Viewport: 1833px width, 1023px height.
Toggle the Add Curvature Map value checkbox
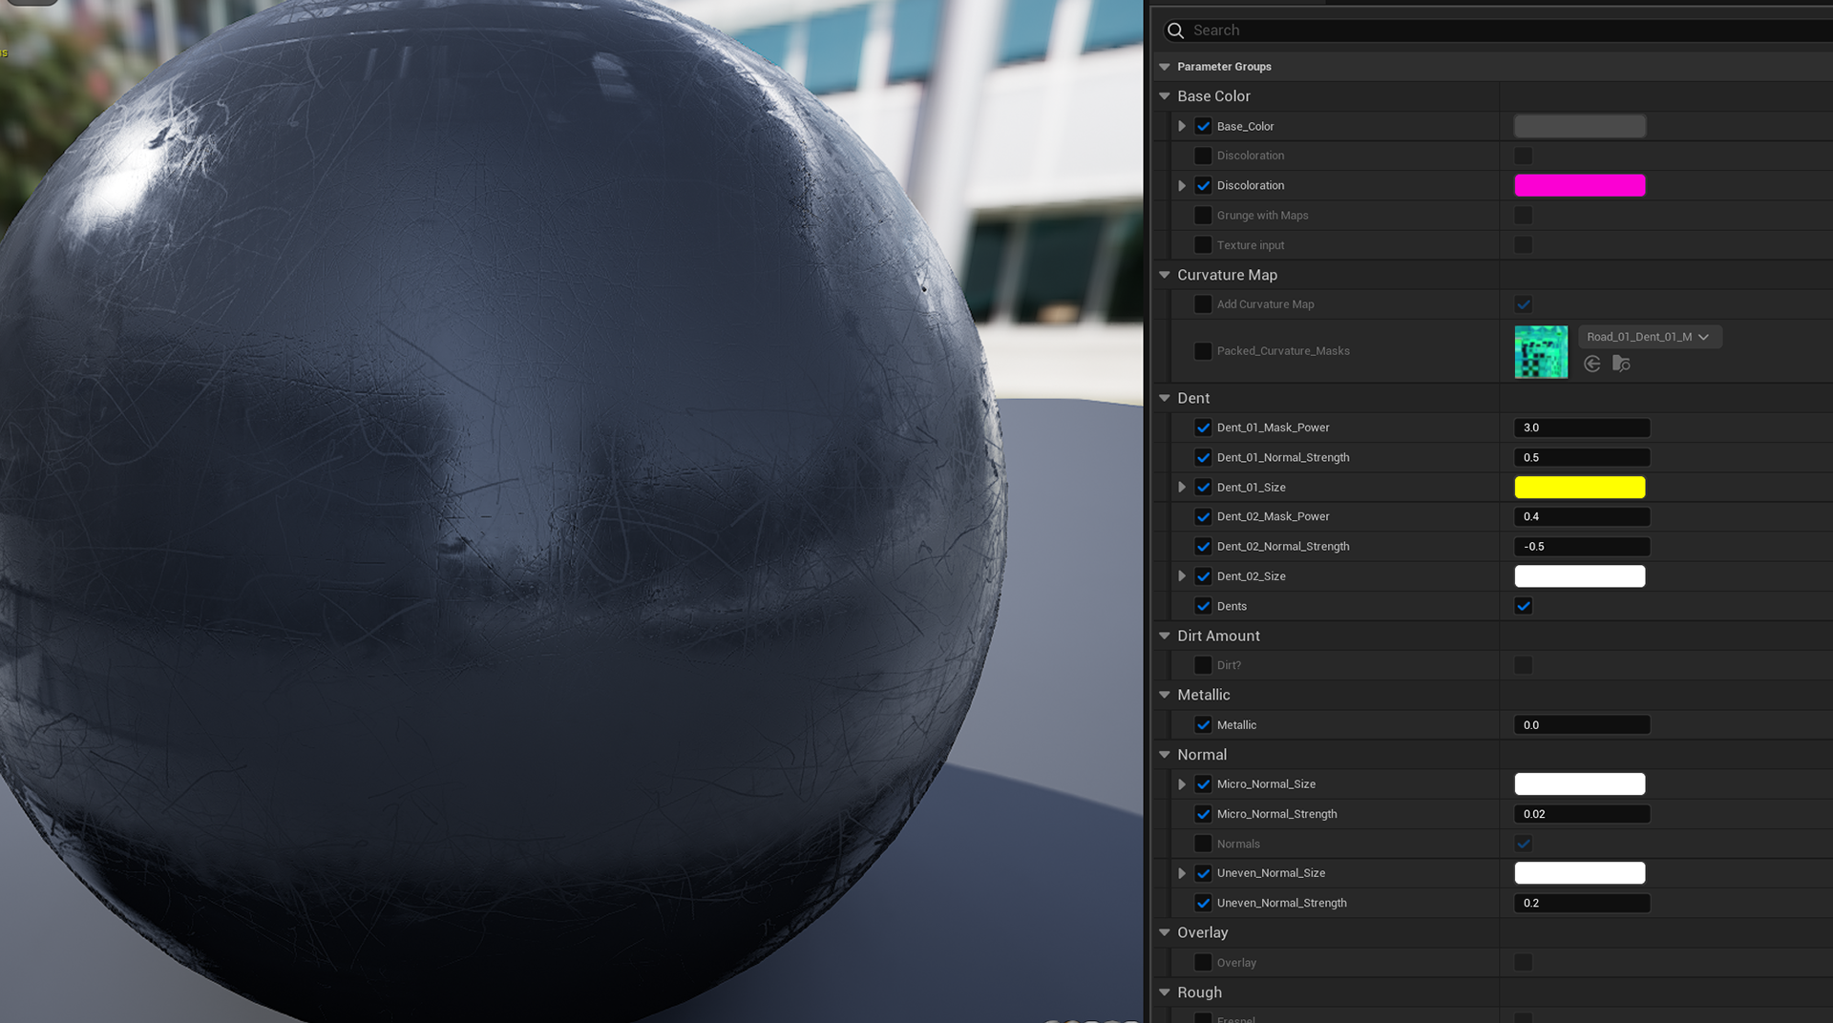coord(1523,304)
